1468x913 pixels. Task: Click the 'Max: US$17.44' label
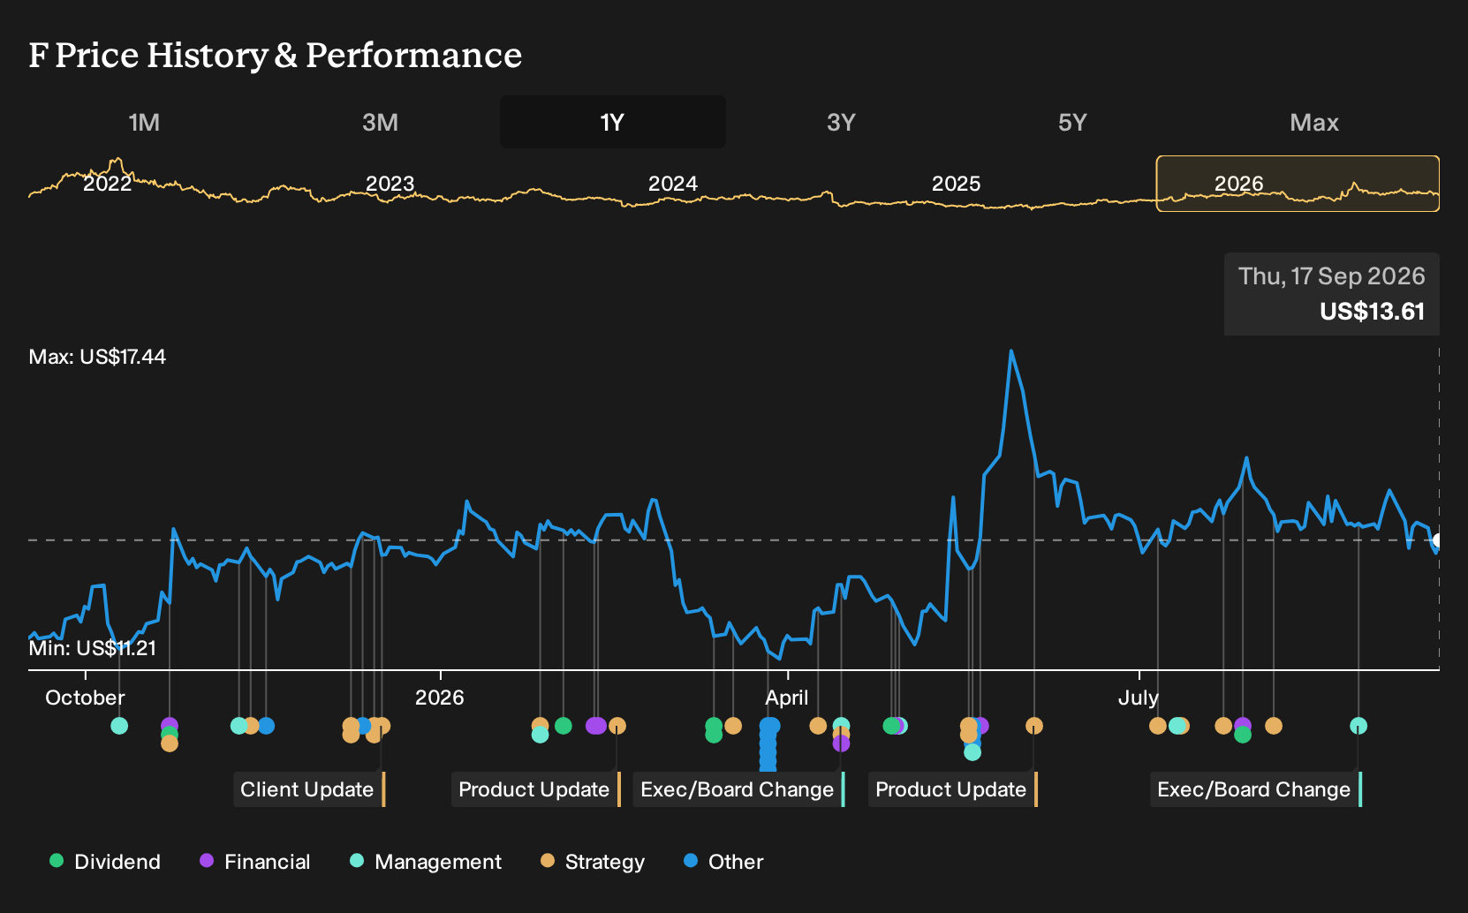tap(97, 357)
